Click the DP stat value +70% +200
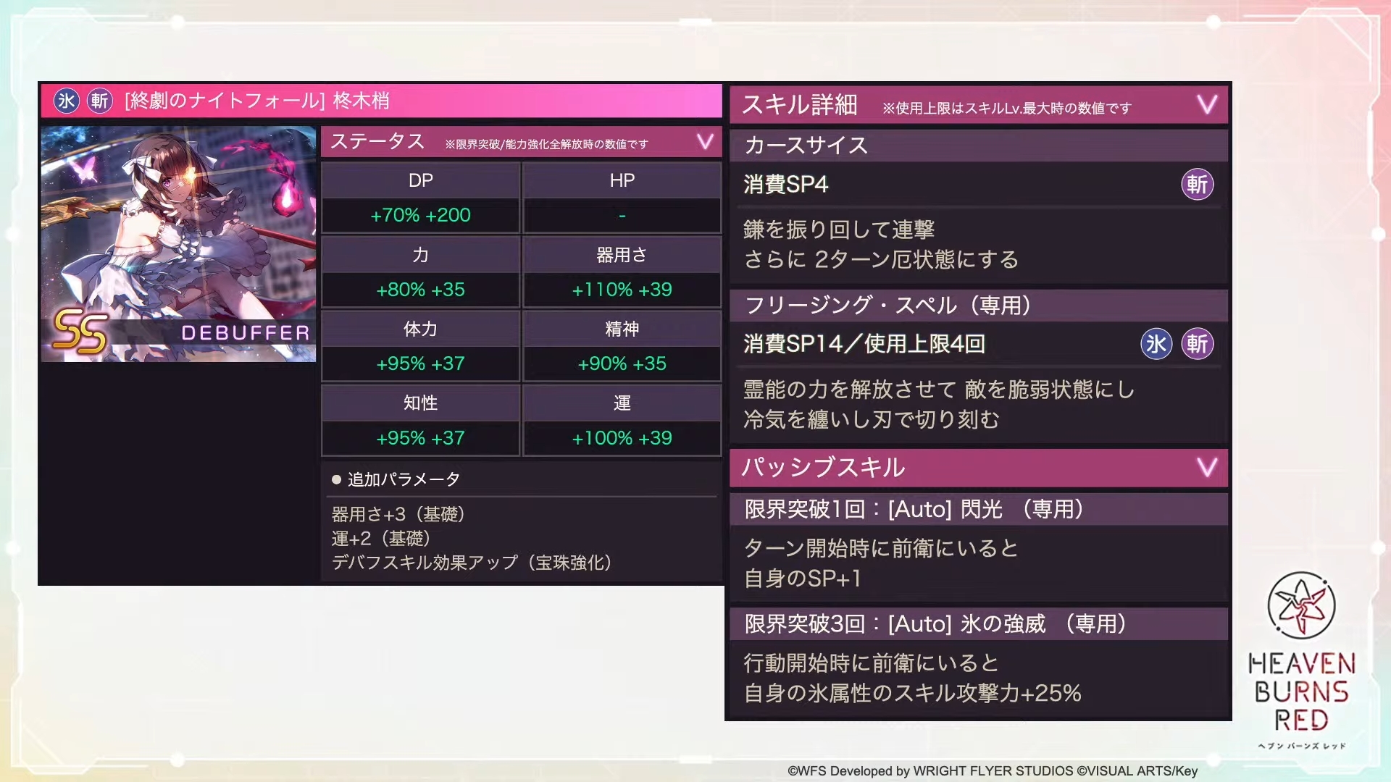This screenshot has width=1391, height=782. 420,215
